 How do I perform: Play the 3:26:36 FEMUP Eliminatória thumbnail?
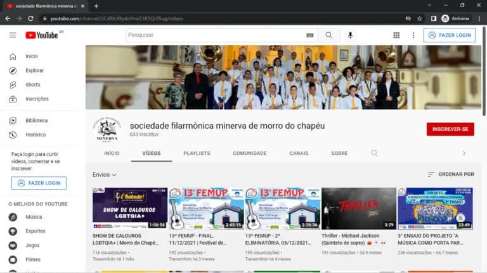click(283, 209)
